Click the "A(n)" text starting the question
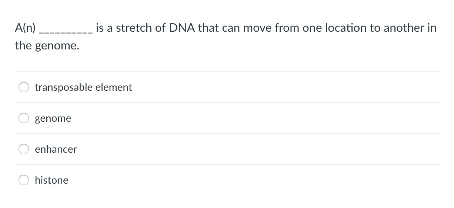This screenshot has height=208, width=454. pyautogui.click(x=26, y=28)
